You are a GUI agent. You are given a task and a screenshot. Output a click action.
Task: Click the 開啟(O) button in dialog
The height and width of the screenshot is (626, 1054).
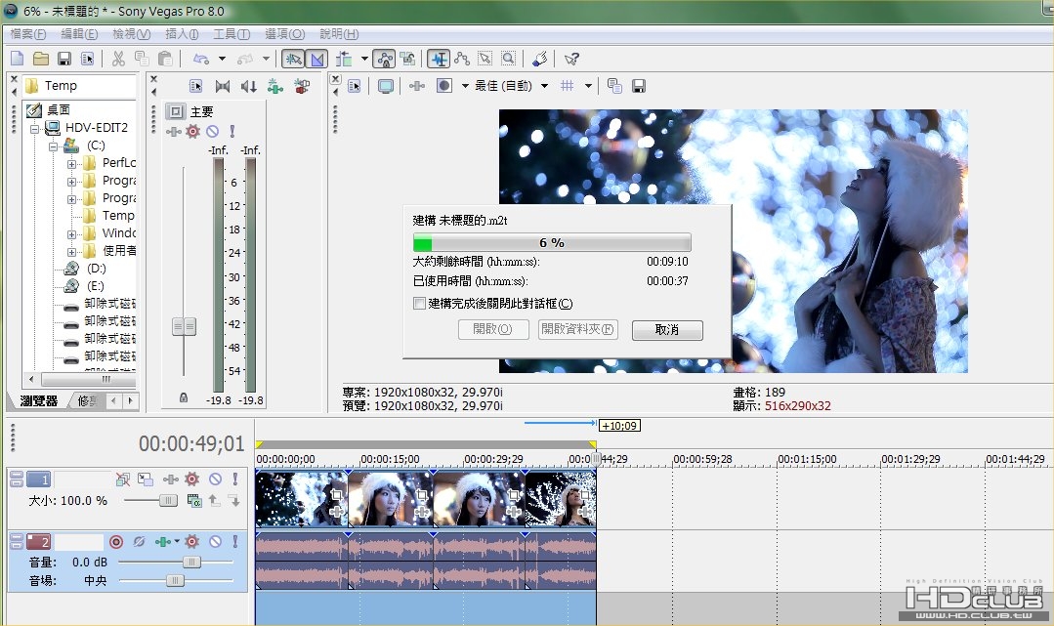point(492,329)
